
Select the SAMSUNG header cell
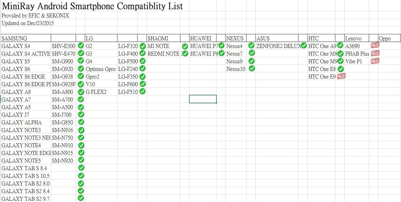point(26,38)
